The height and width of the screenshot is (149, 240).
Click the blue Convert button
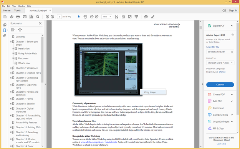(x=220, y=85)
